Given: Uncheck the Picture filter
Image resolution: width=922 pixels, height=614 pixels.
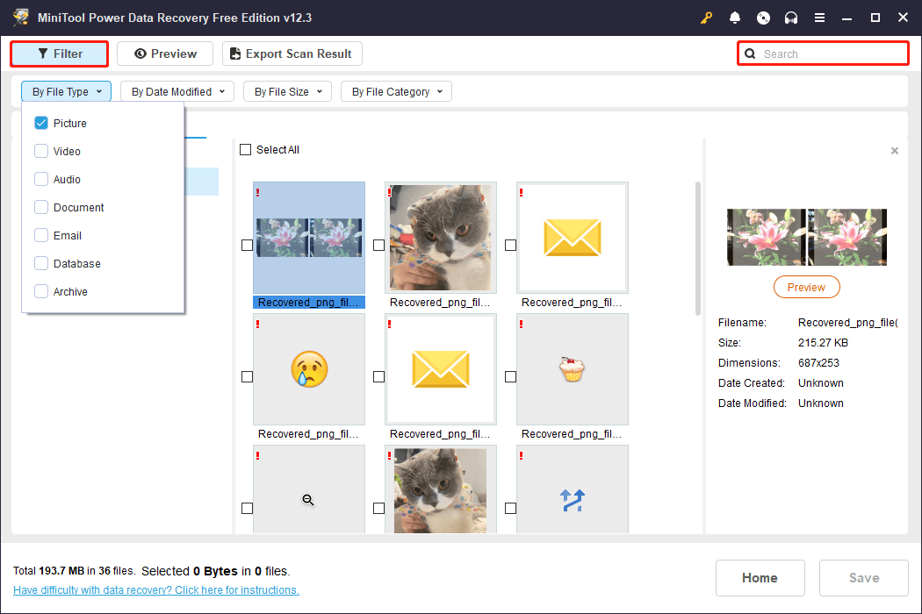Looking at the screenshot, I should (40, 123).
